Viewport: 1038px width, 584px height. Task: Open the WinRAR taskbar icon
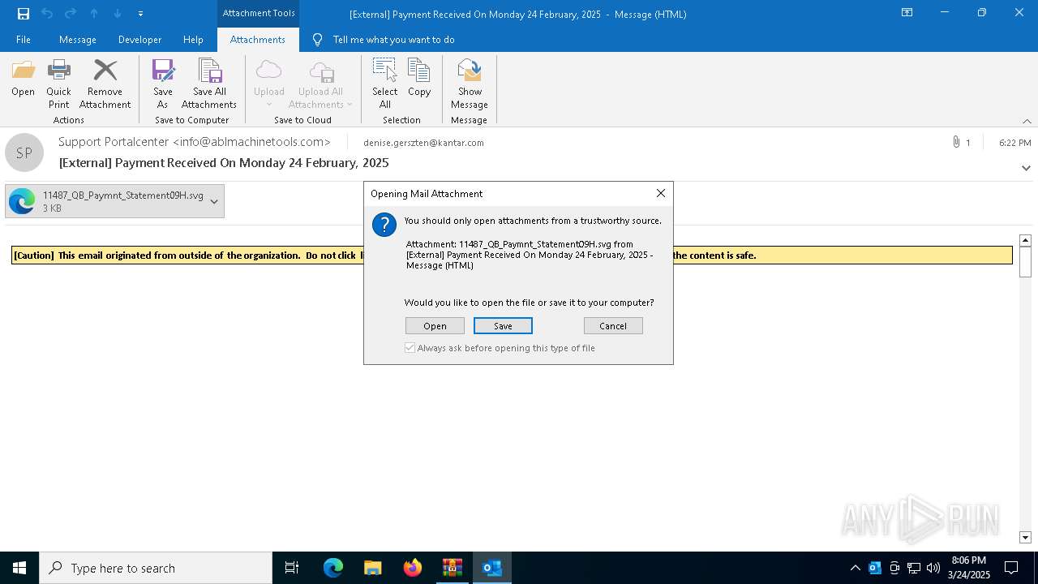(453, 568)
